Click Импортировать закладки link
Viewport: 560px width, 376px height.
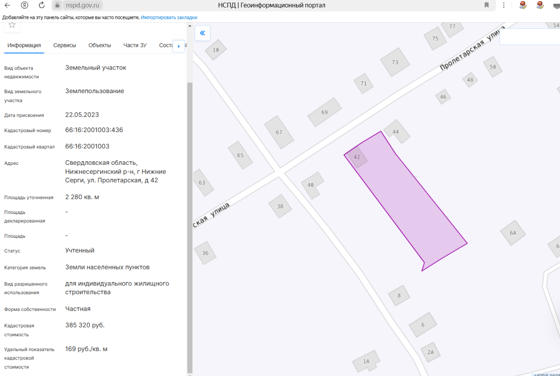point(169,17)
